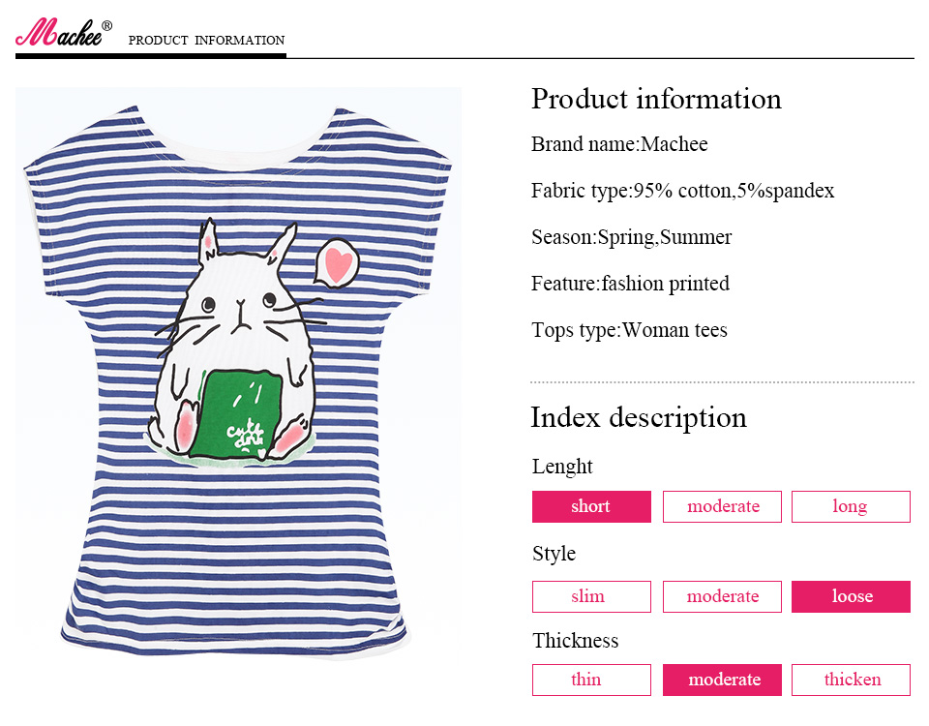Click the Machee brand logo

click(64, 34)
